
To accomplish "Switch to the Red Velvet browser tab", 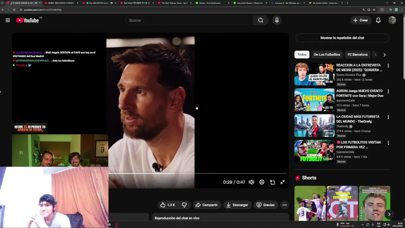I will (136, 3).
